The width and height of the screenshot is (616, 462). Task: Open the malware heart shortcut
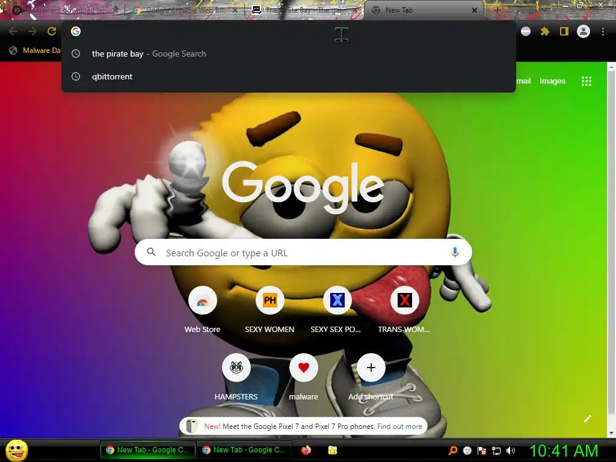click(304, 377)
